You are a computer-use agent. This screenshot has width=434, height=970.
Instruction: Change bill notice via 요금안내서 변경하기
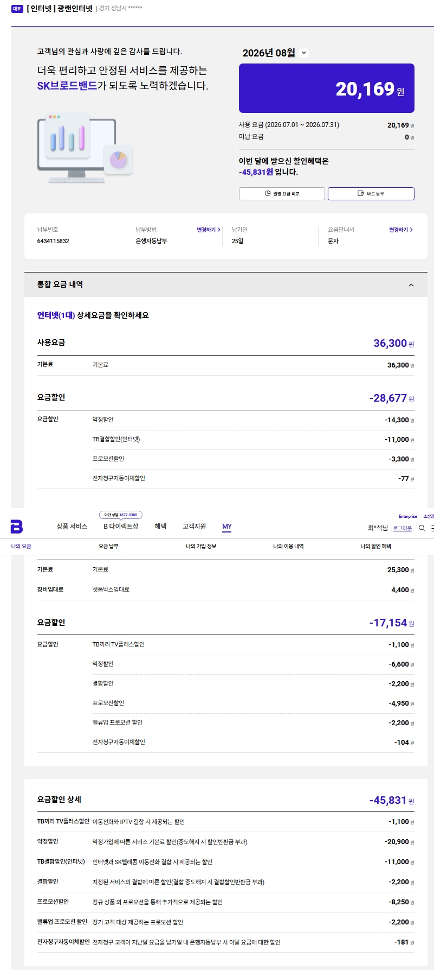(401, 230)
